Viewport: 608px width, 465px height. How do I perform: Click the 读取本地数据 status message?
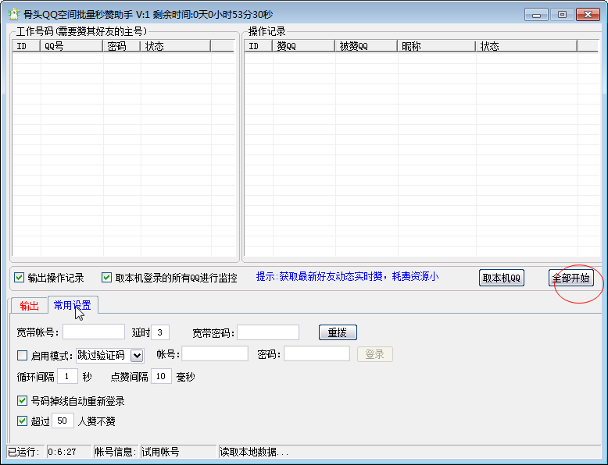tap(254, 452)
